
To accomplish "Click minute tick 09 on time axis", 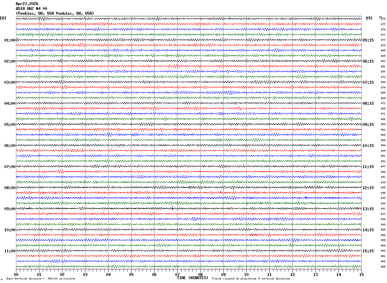I will click(223, 274).
